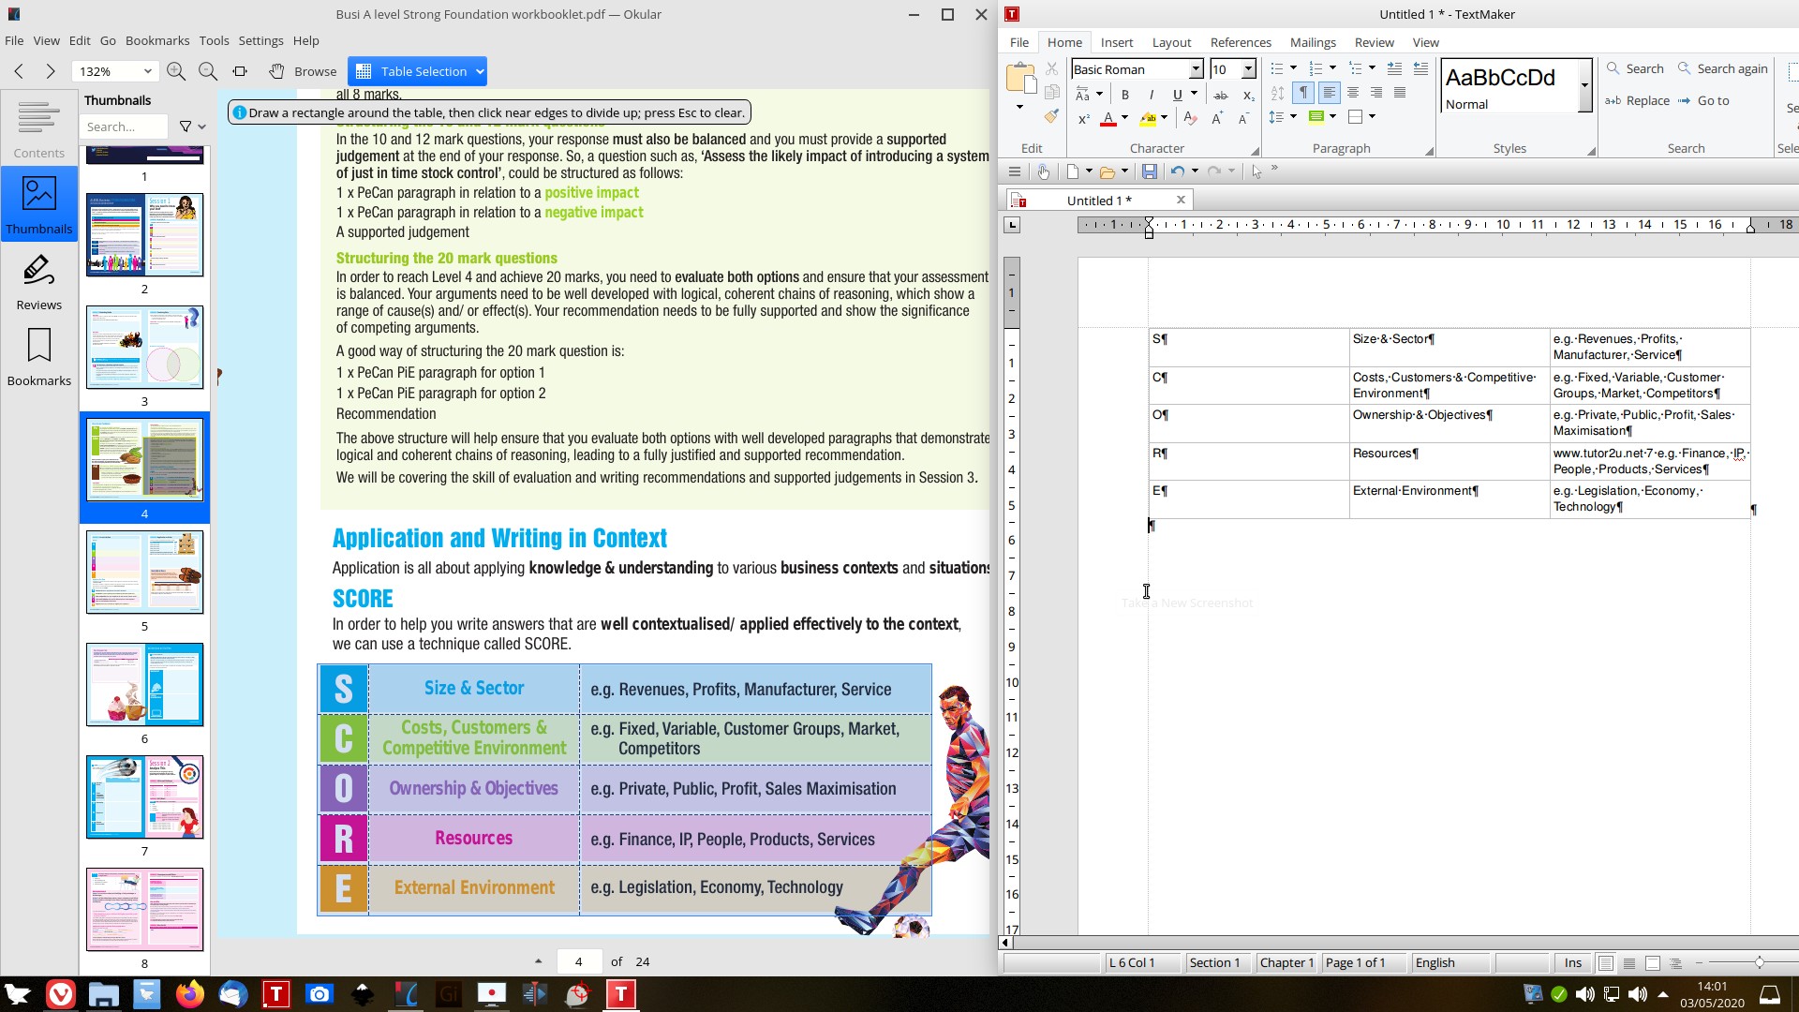Open the Okular Bookmarks menu
The width and height of the screenshot is (1799, 1012).
[157, 40]
